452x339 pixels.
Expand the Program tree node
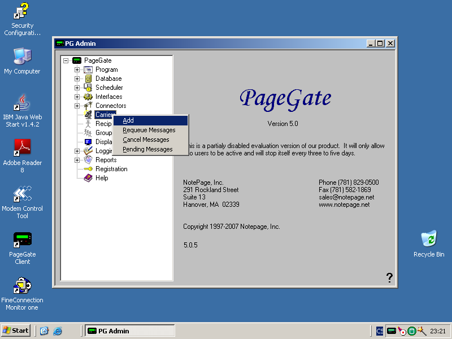(77, 69)
